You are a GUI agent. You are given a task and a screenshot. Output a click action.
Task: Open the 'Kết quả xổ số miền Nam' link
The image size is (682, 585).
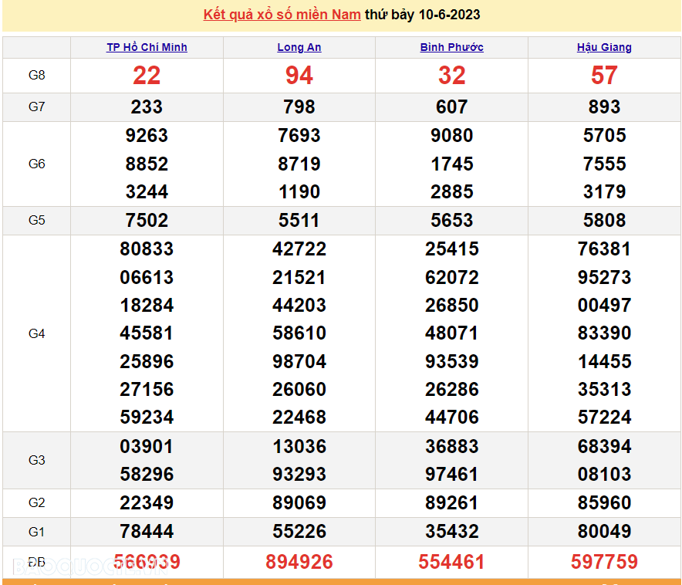(282, 15)
